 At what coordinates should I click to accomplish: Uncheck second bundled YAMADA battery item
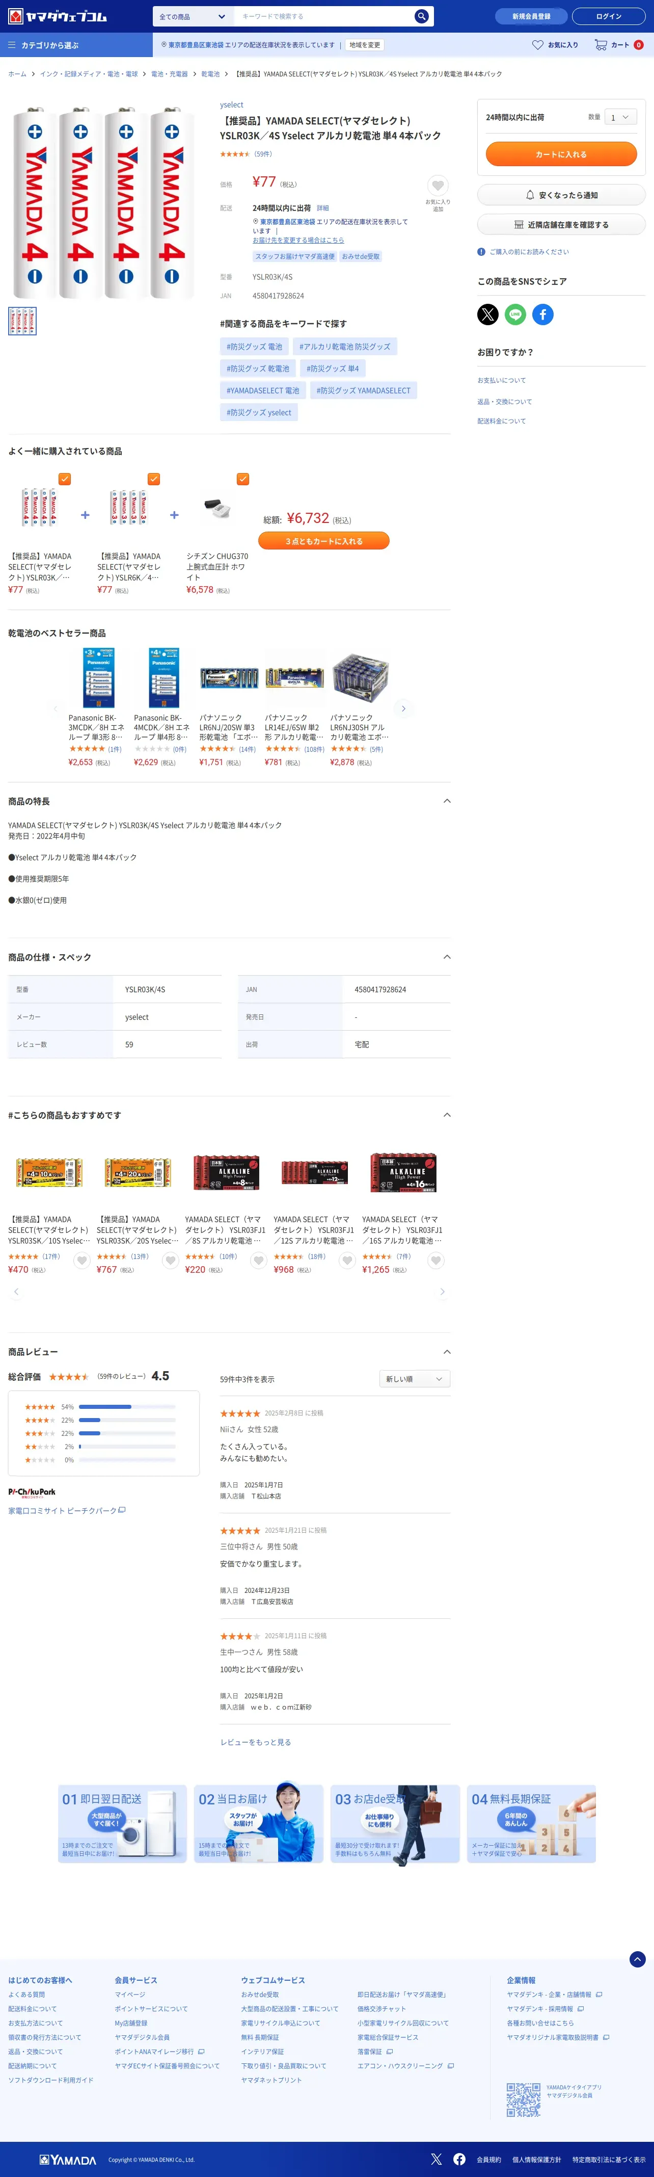tap(153, 478)
